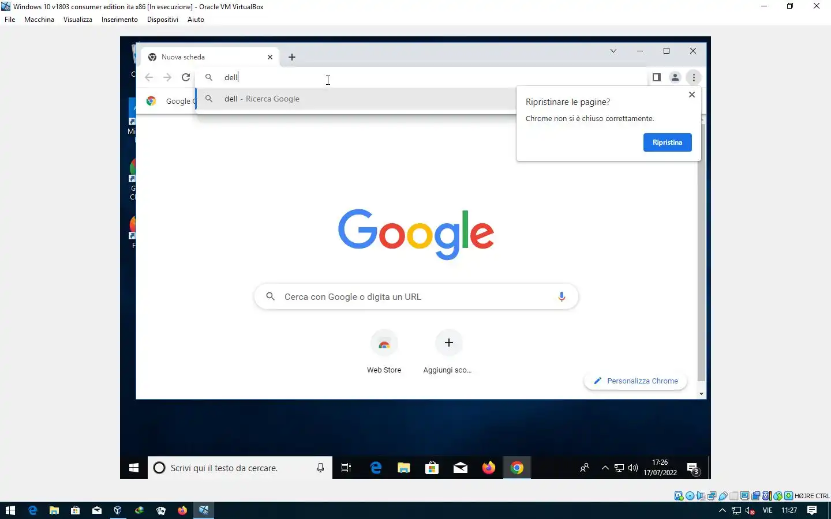The width and height of the screenshot is (831, 519).
Task: Click VirtualBox mouse integration green arrow indicator
Action: [778, 496]
